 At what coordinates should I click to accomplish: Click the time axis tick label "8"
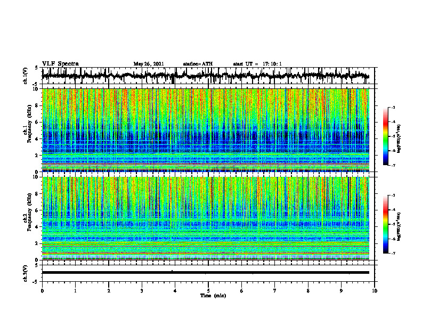[308, 291]
